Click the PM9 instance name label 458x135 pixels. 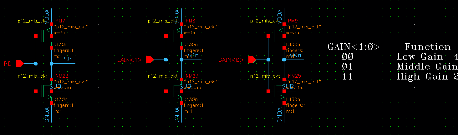point(293,21)
